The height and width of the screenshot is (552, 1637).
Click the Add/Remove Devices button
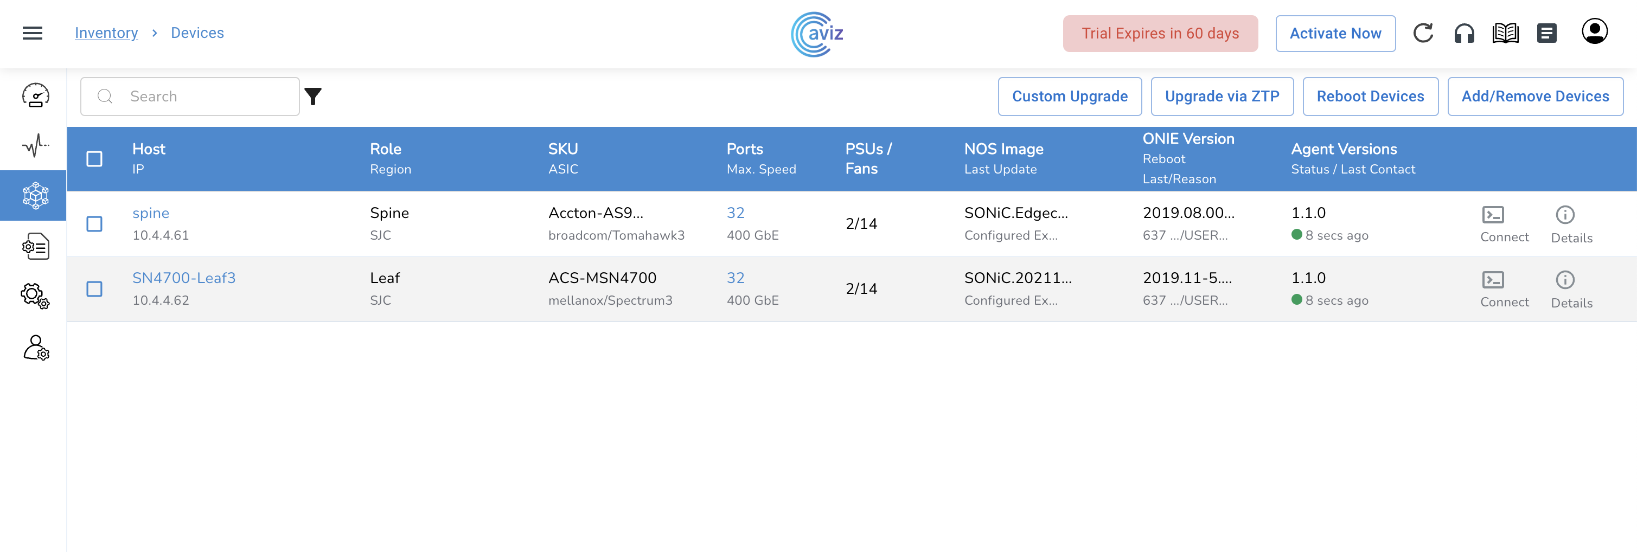pos(1534,97)
